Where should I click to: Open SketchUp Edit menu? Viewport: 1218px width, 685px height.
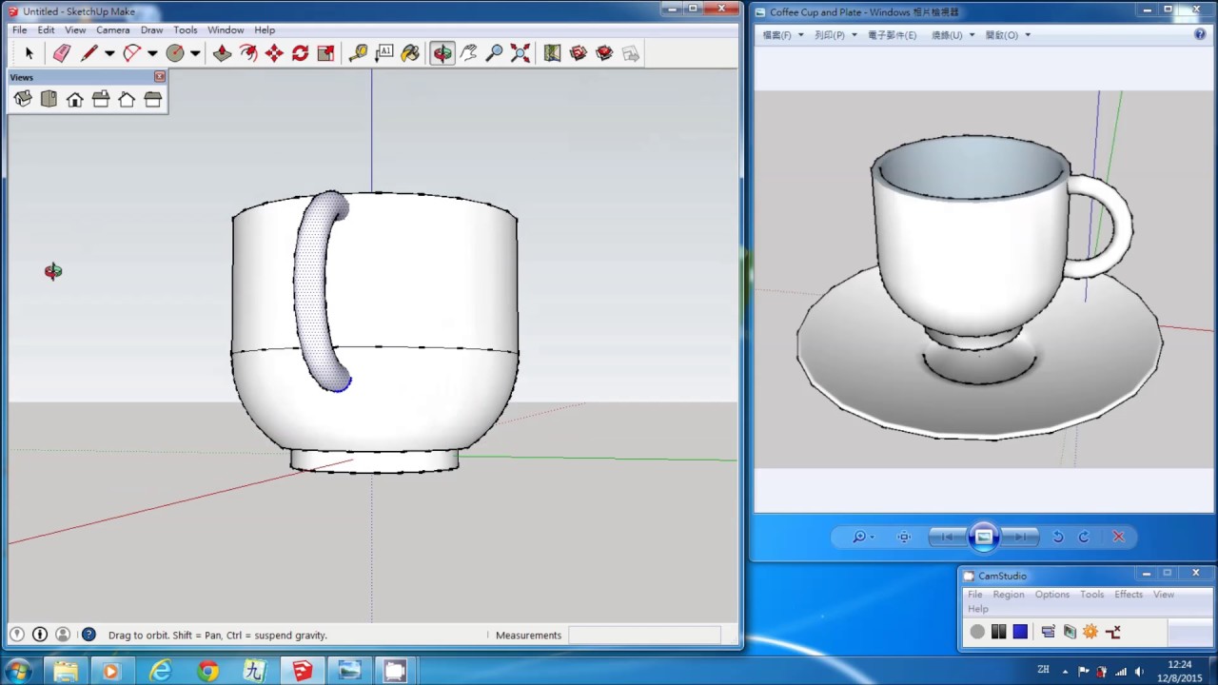tap(46, 29)
